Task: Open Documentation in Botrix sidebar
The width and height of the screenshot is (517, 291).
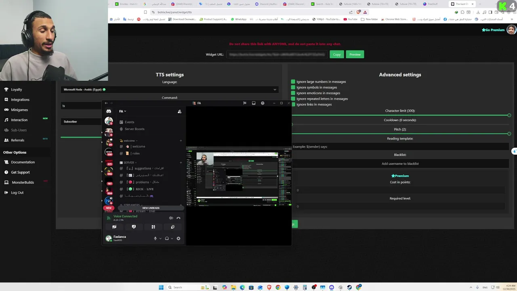Action: click(x=23, y=162)
